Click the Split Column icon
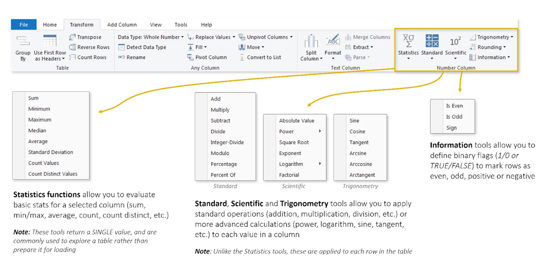 pyautogui.click(x=311, y=41)
